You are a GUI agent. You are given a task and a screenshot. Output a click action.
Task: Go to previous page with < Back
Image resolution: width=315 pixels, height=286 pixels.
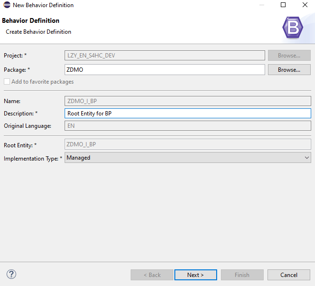point(152,275)
